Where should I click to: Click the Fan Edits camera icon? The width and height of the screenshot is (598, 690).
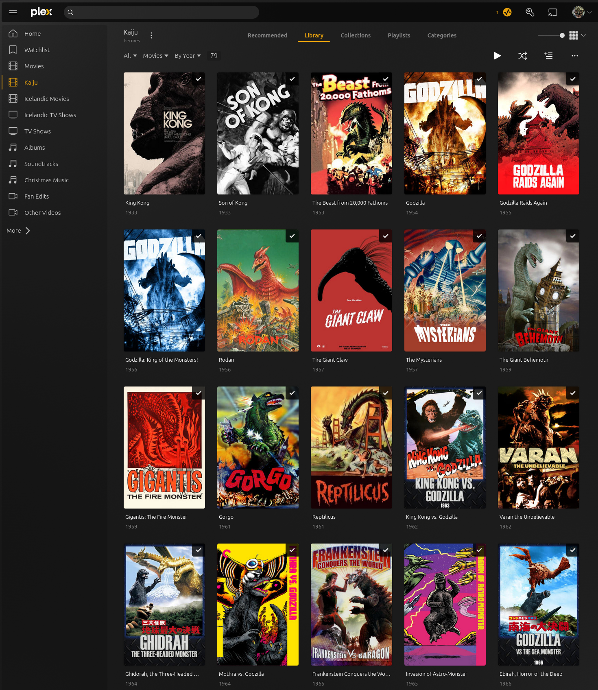[x=13, y=196]
